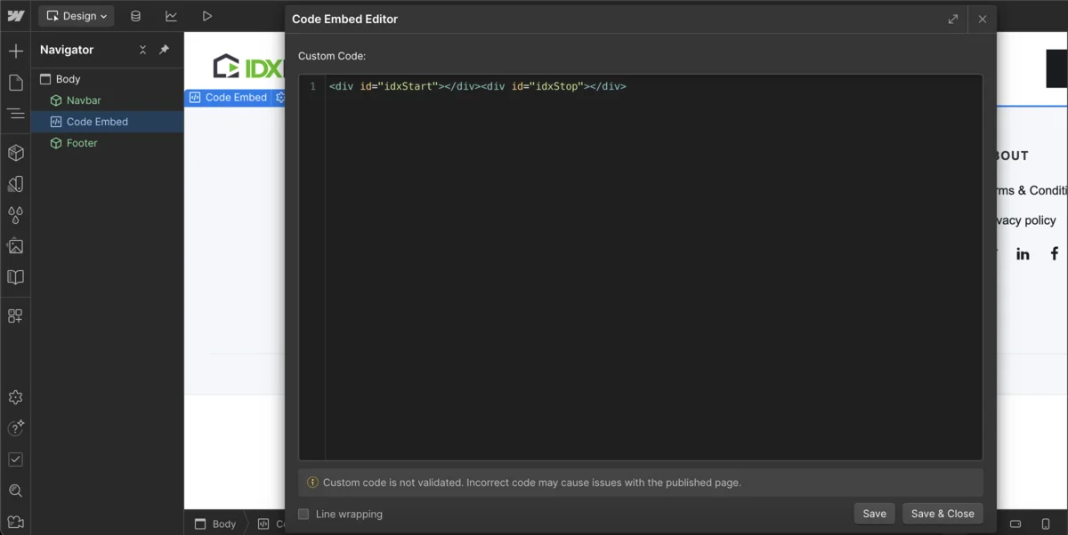Open the CMS database icon in top bar
The height and width of the screenshot is (535, 1068).
(x=135, y=16)
